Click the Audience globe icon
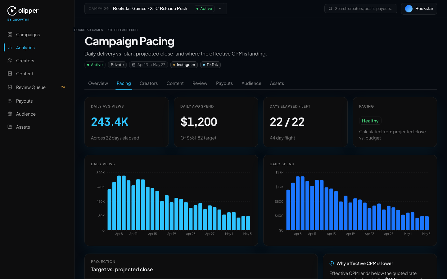447x279 pixels. pyautogui.click(x=10, y=114)
